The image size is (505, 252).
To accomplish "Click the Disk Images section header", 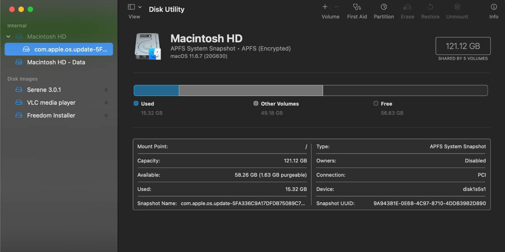I will pos(23,79).
